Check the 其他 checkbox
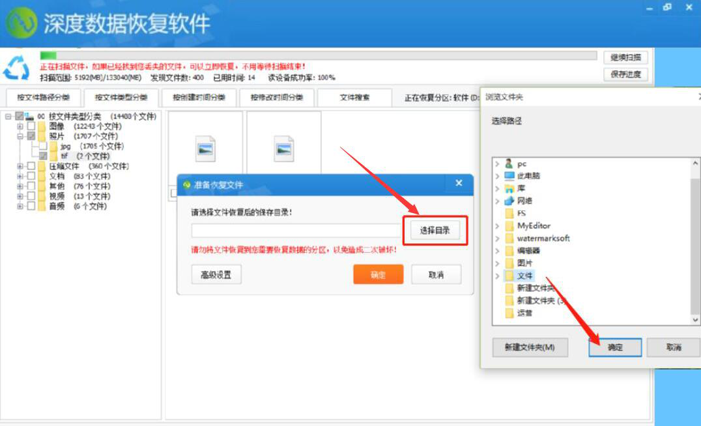 click(31, 186)
